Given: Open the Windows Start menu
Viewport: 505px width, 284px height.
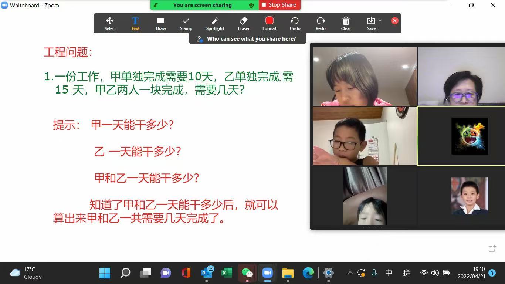Looking at the screenshot, I should click(x=105, y=273).
